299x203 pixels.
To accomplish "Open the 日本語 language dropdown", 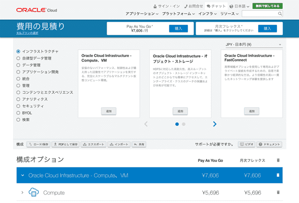I will pyautogui.click(x=240, y=6).
